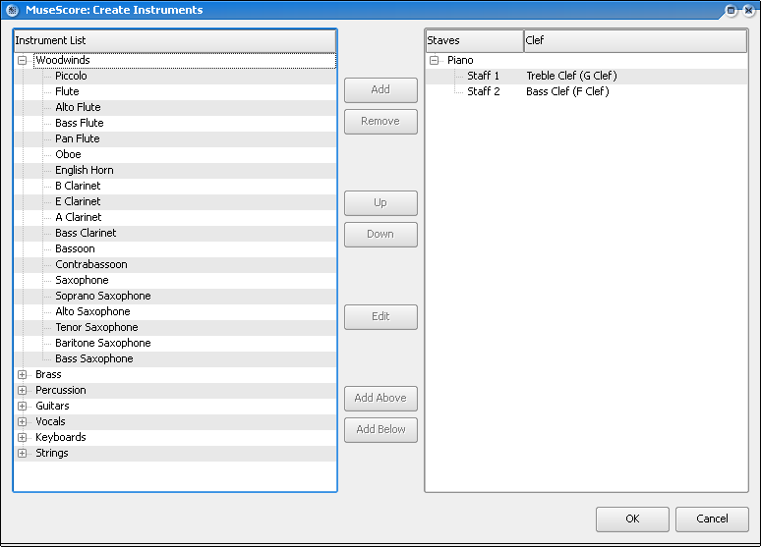Image resolution: width=761 pixels, height=547 pixels.
Task: Confirm with the OK button
Action: coord(632,519)
